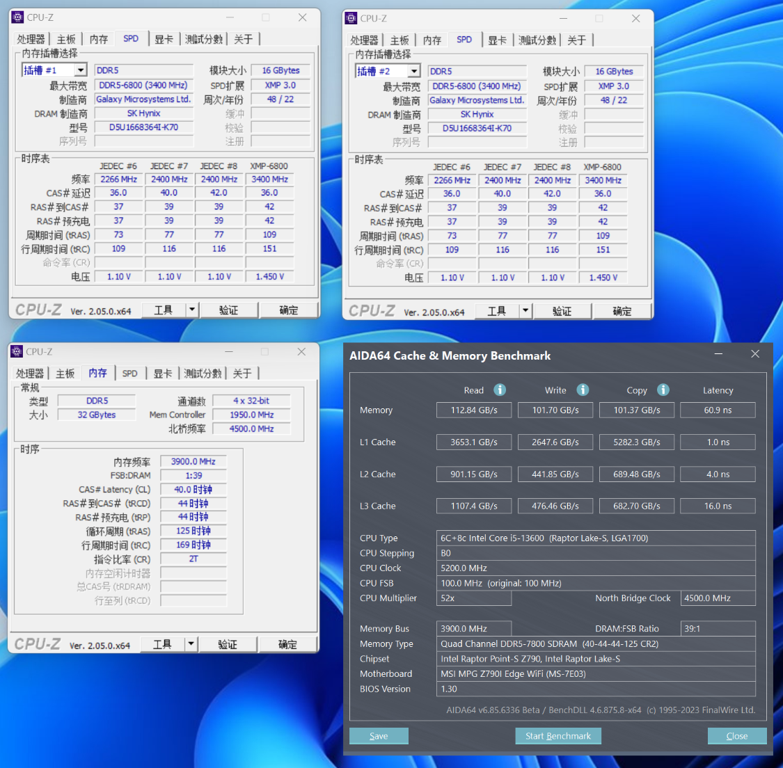Expand the 工具 arrow in the 插槽 #1 CPU-Z window

point(192,310)
